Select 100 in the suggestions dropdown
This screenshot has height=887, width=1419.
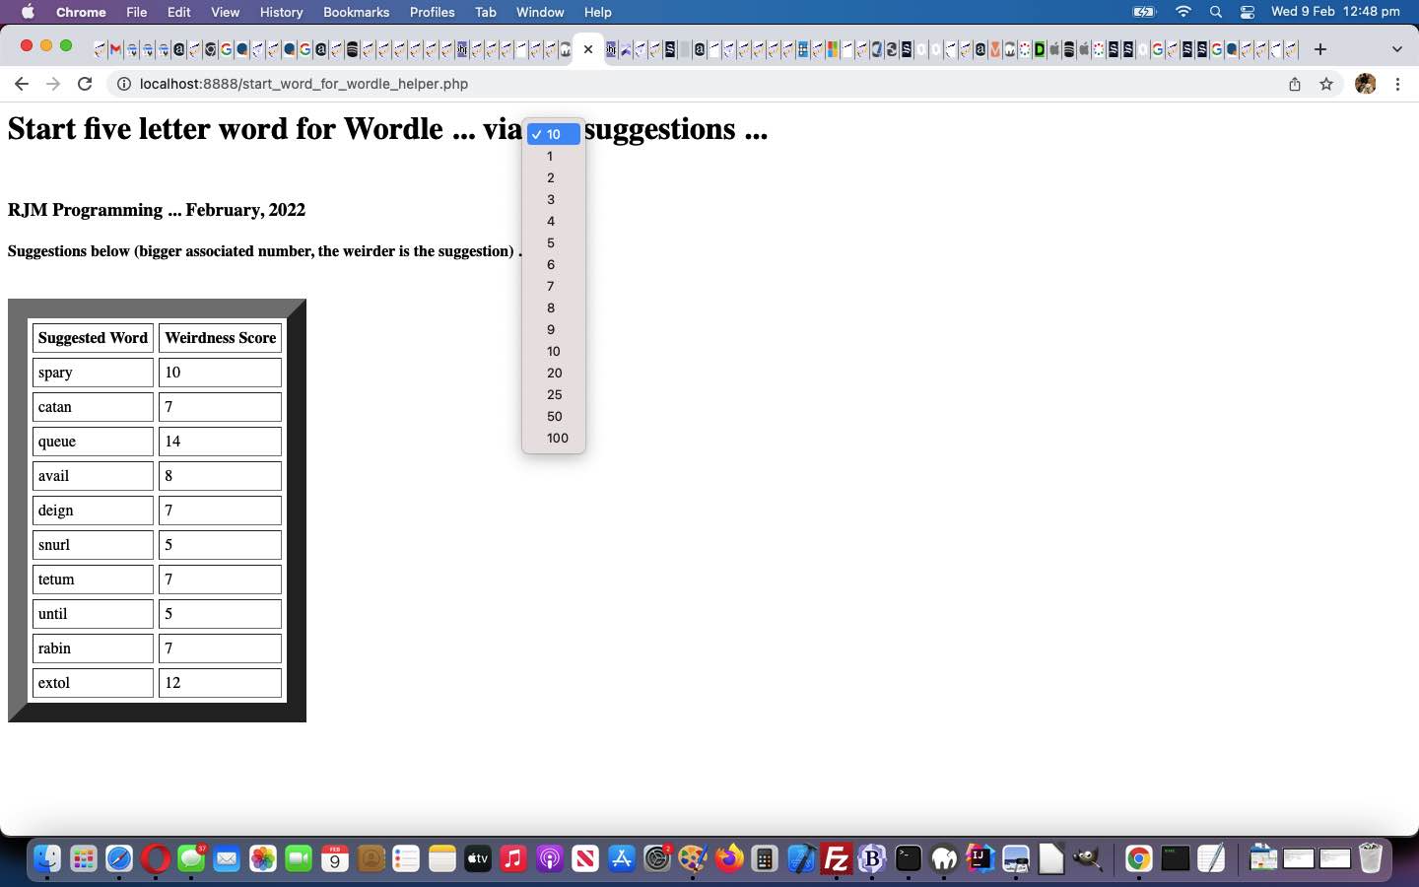pos(554,438)
